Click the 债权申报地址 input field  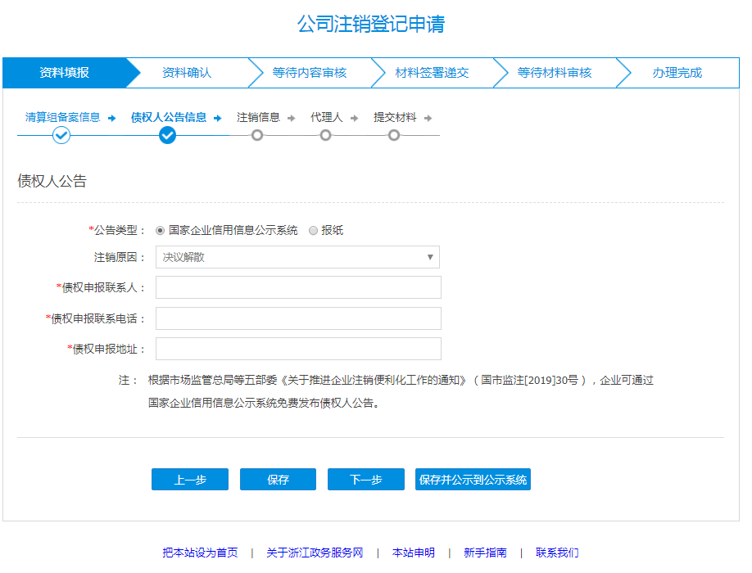tap(297, 348)
